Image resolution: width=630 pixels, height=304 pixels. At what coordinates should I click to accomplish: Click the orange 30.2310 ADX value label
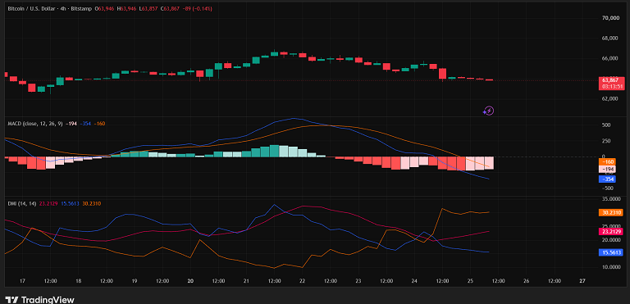610,212
